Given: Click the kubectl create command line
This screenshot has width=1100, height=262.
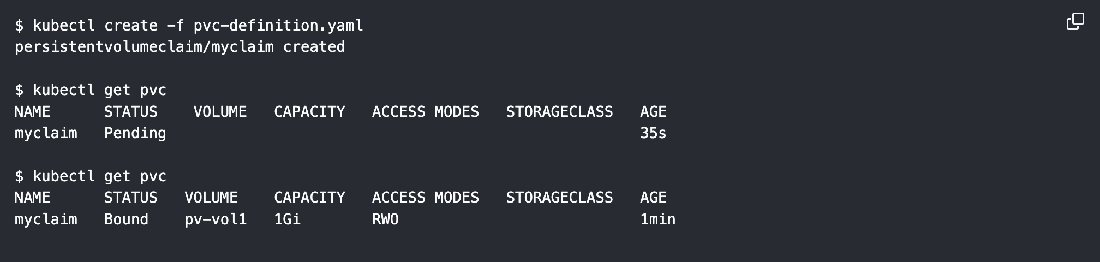Looking at the screenshot, I should pyautogui.click(x=189, y=26).
